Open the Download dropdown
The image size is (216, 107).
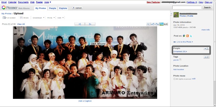point(38,18)
